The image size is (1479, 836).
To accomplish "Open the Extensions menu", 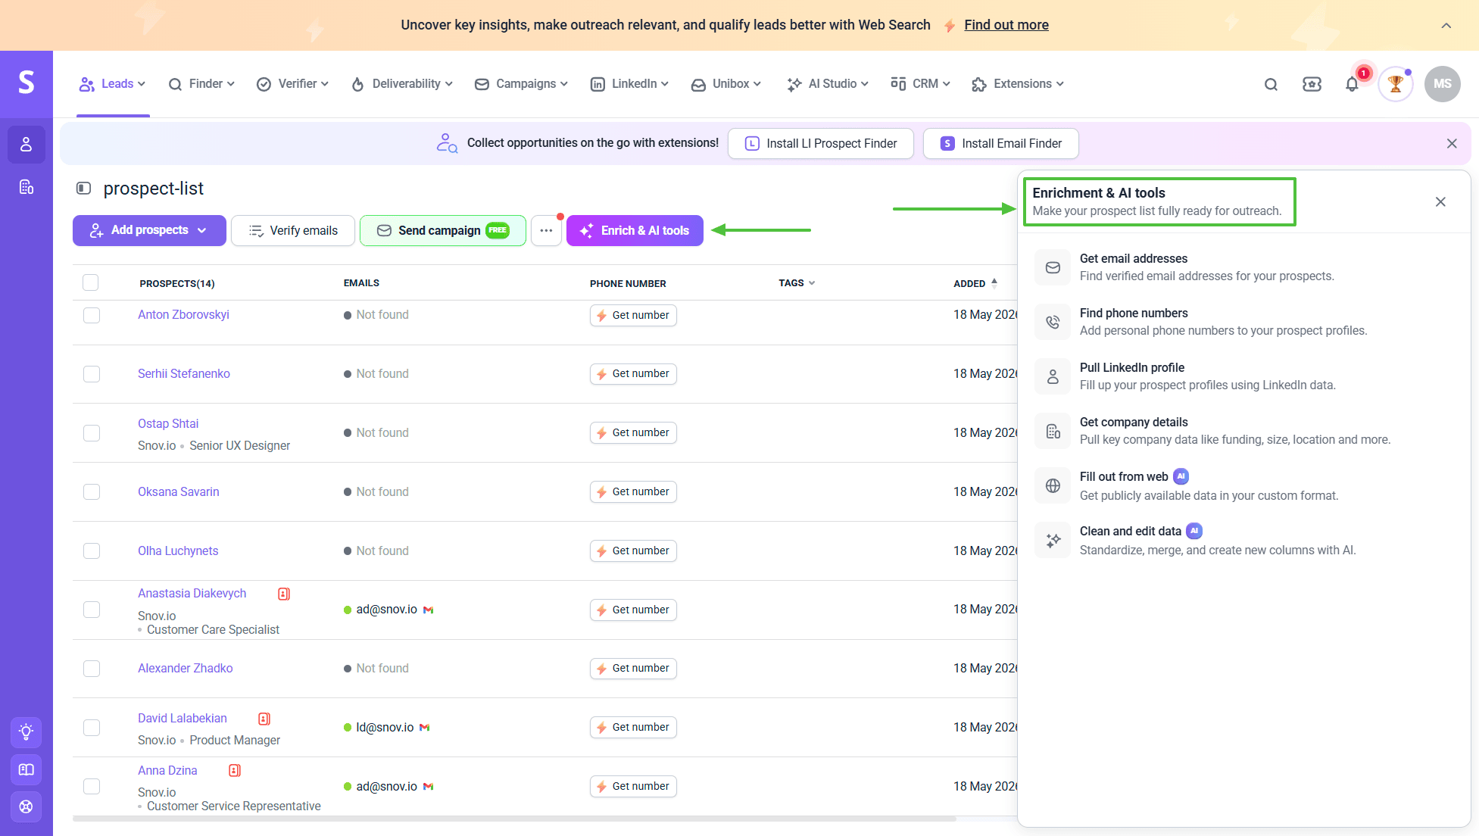I will coord(1018,84).
